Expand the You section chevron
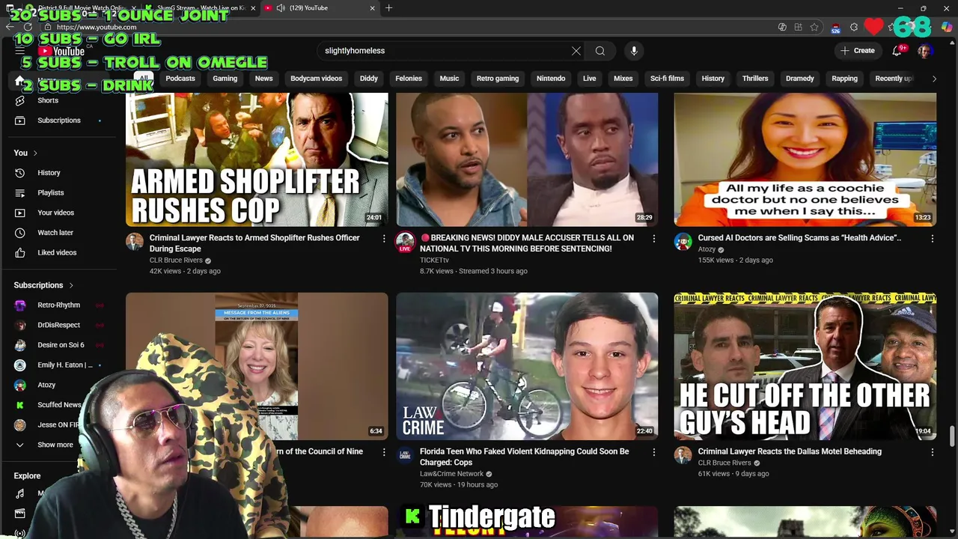The height and width of the screenshot is (539, 958). (x=34, y=153)
